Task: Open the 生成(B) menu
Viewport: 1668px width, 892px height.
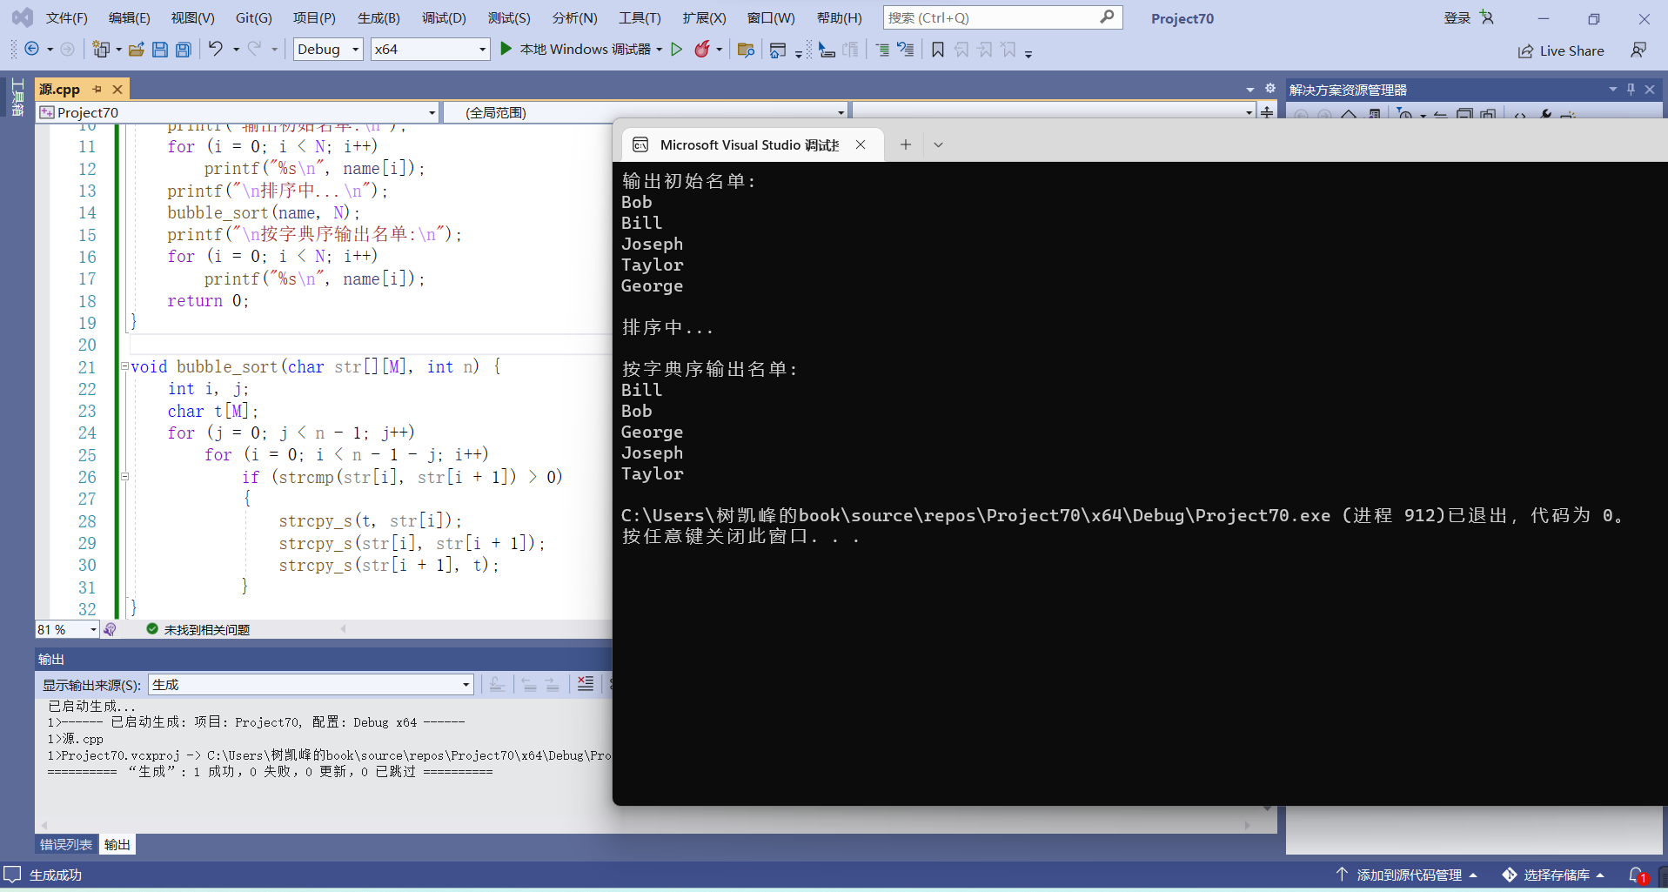Action: click(378, 17)
